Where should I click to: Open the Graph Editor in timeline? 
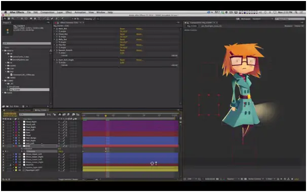(78, 115)
